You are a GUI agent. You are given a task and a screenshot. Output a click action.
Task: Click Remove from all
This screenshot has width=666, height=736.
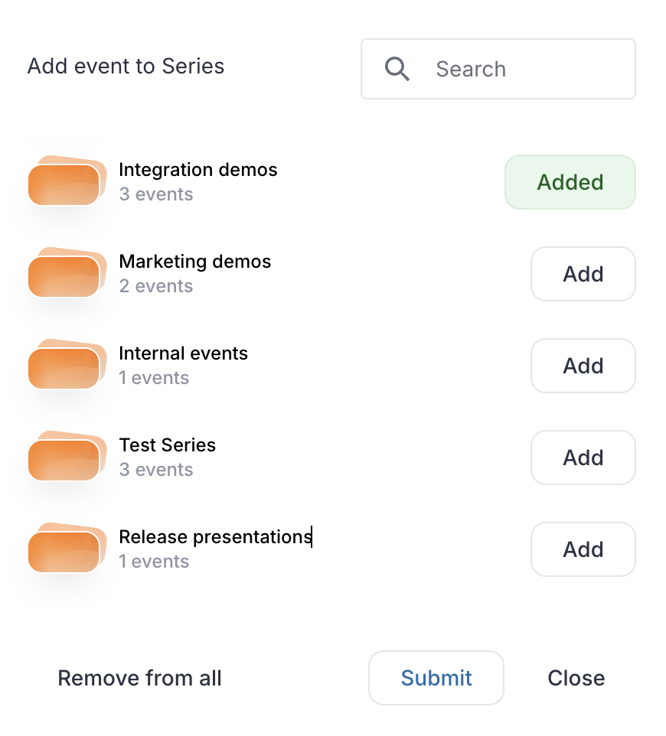[139, 678]
